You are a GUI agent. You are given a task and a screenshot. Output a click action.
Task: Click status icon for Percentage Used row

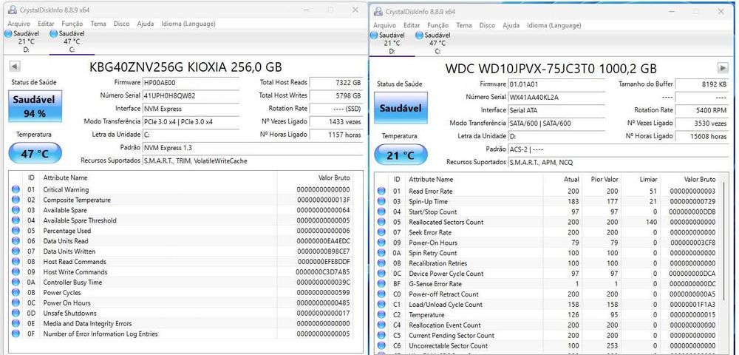point(16,231)
